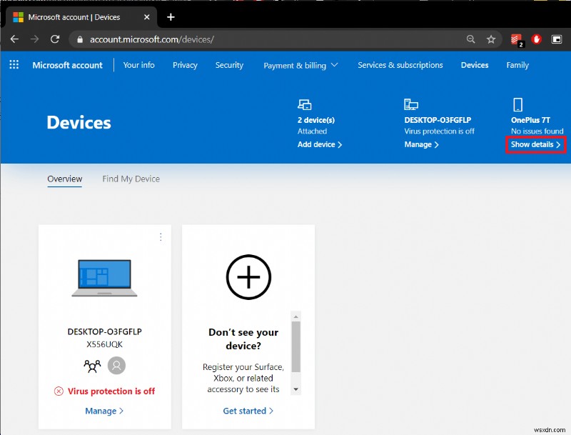Screen dimensions: 571x435
Task: Open the ad blocker extension
Action: click(536, 39)
